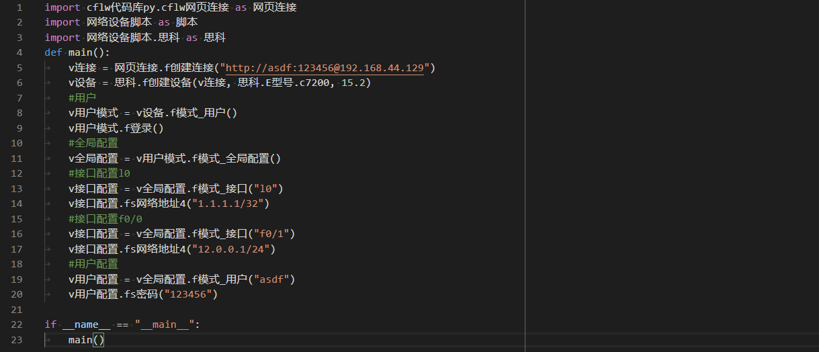This screenshot has width=819, height=352.
Task: Click line number 4 in the gutter
Action: point(19,52)
